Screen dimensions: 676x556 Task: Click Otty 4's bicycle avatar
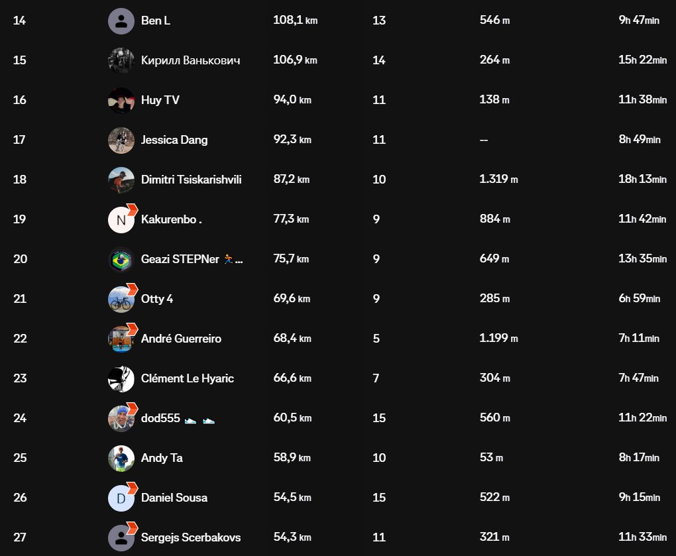(x=121, y=299)
